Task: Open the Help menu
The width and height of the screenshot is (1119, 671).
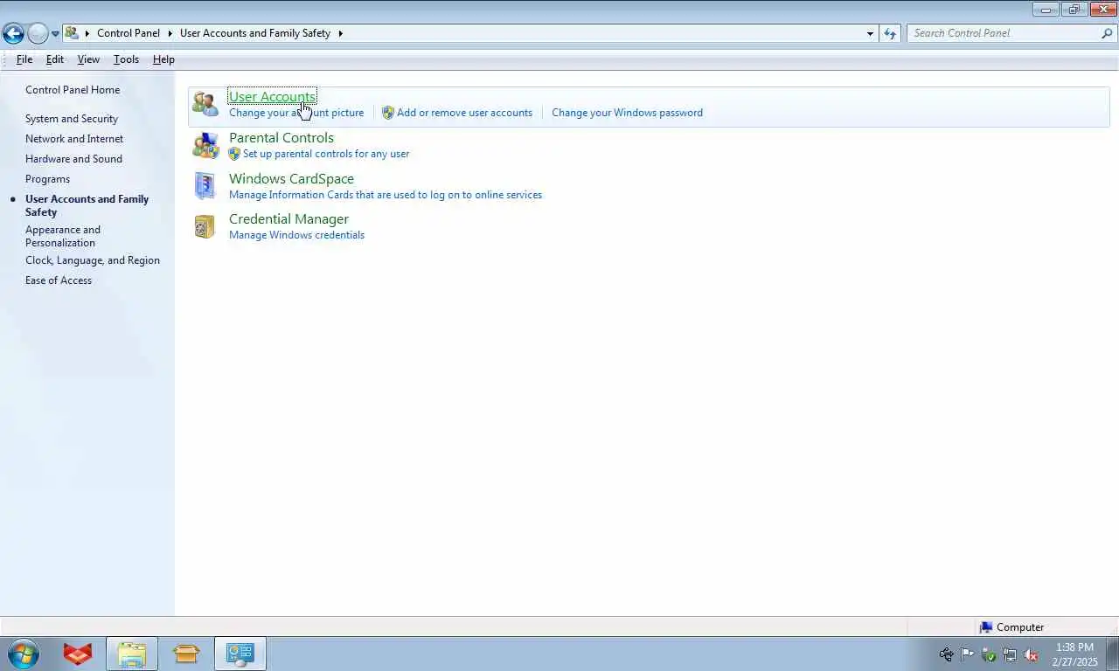Action: 163,59
